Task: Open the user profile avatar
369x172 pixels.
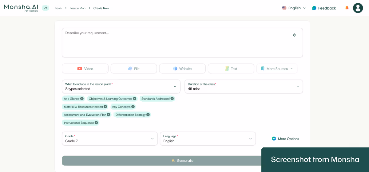Action: tap(358, 8)
